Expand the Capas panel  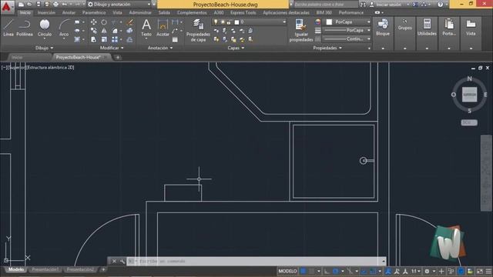(x=236, y=48)
